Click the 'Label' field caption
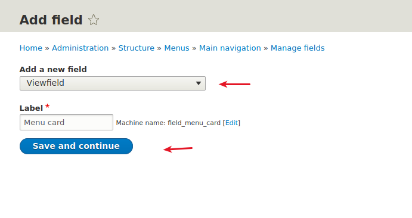The height and width of the screenshot is (218, 412). point(31,108)
